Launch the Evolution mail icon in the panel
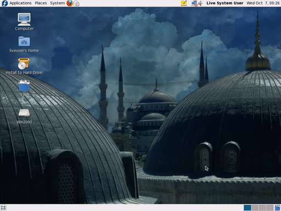This screenshot has width=281, height=211. coord(77,3)
